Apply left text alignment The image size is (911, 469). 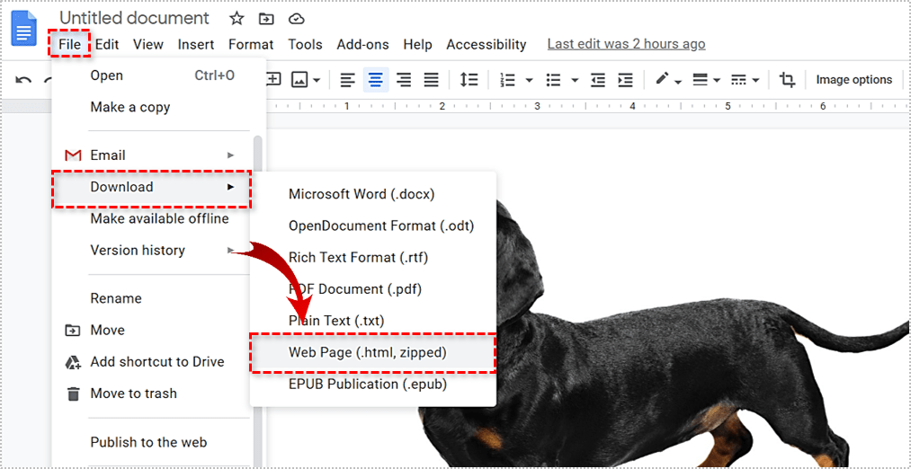tap(348, 80)
